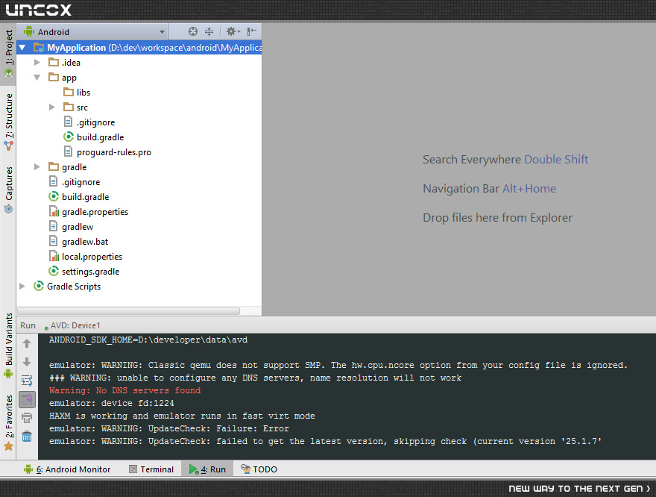Select root-level .gitignore file
Viewport: 656px width, 497px height.
pyautogui.click(x=81, y=182)
